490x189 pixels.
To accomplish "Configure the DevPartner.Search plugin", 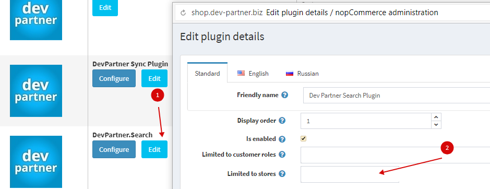I will pos(114,149).
